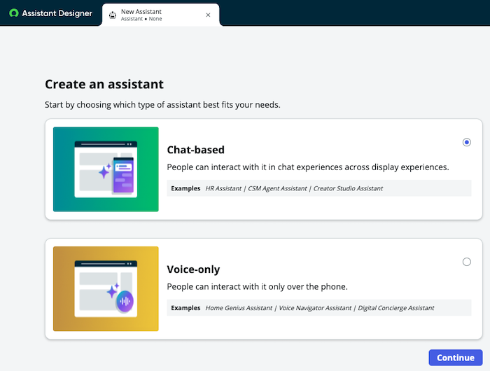This screenshot has width=490, height=371.
Task: Click the 'Start by choosing' instruction text
Action: coord(162,105)
